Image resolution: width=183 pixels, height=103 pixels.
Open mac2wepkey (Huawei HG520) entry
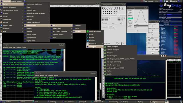pyautogui.click(x=120, y=68)
